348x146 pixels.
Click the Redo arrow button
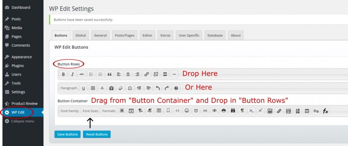point(167,88)
